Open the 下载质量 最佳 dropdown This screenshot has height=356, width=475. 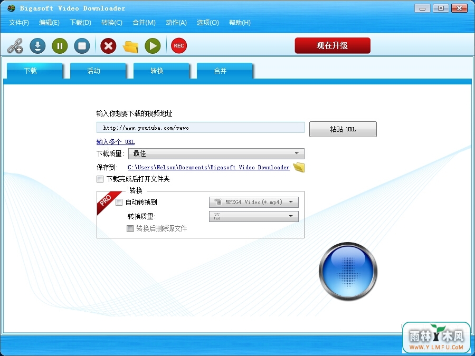[x=216, y=153]
